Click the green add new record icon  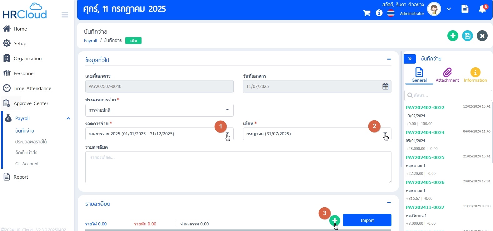tap(453, 36)
